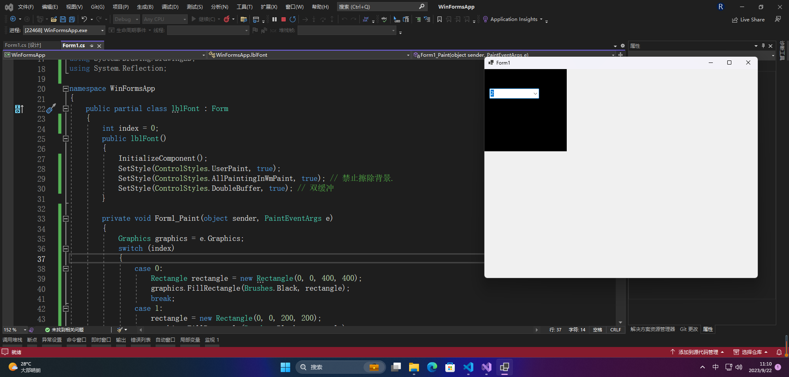Click the Step Into down-arrow icon

[314, 19]
